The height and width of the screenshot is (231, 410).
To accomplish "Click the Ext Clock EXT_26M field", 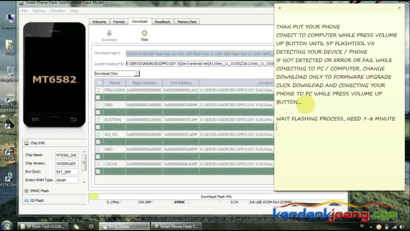I will [x=67, y=172].
